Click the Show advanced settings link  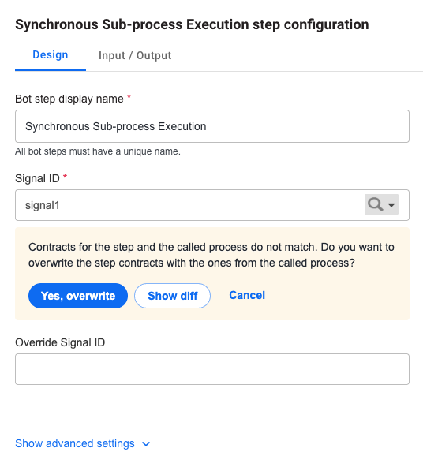75,444
